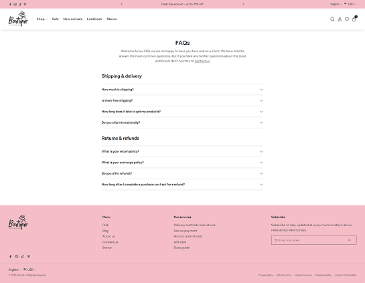This screenshot has height=283, width=365.
Task: Open the shopping cart bag icon
Action: pos(354,19)
